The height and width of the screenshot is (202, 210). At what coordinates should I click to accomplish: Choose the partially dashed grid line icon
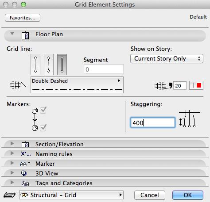point(49,65)
